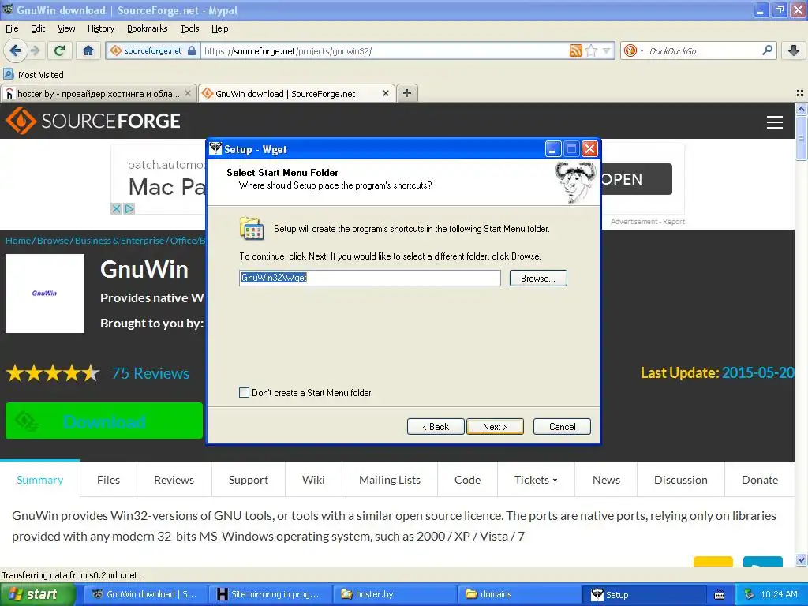Screen dimensions: 808x606
Task: Click the SourceForge logo
Action: 93,121
